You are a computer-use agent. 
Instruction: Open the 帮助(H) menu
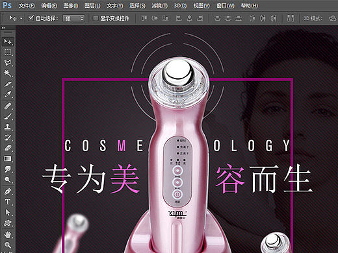pyautogui.click(x=250, y=5)
